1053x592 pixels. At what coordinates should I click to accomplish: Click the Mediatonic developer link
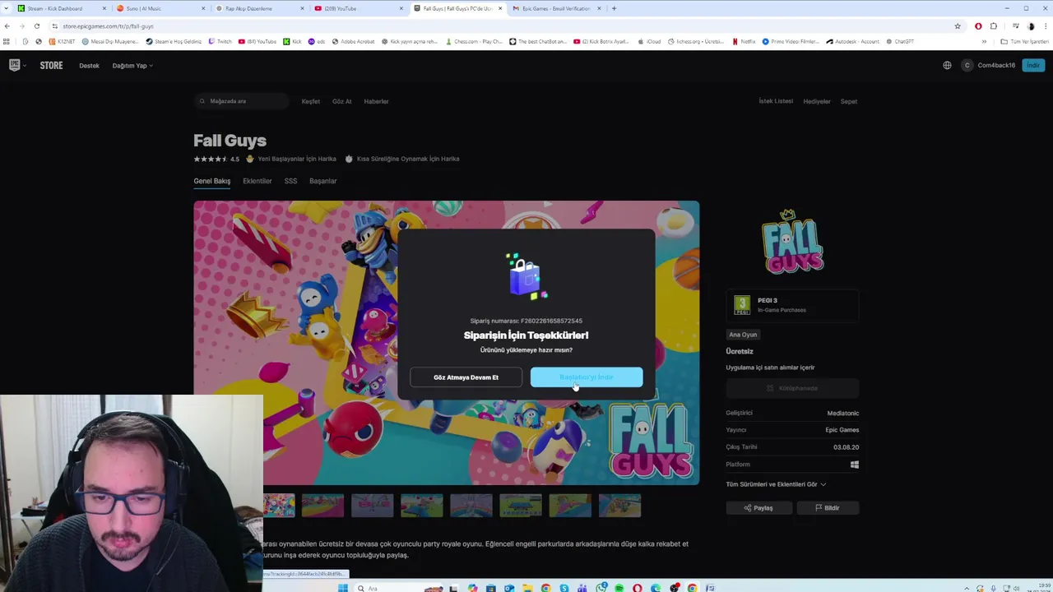point(842,413)
